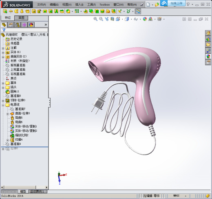212x199 pixels.
Task: Open the 插入(I) menu
Action: pyautogui.click(x=79, y=4)
